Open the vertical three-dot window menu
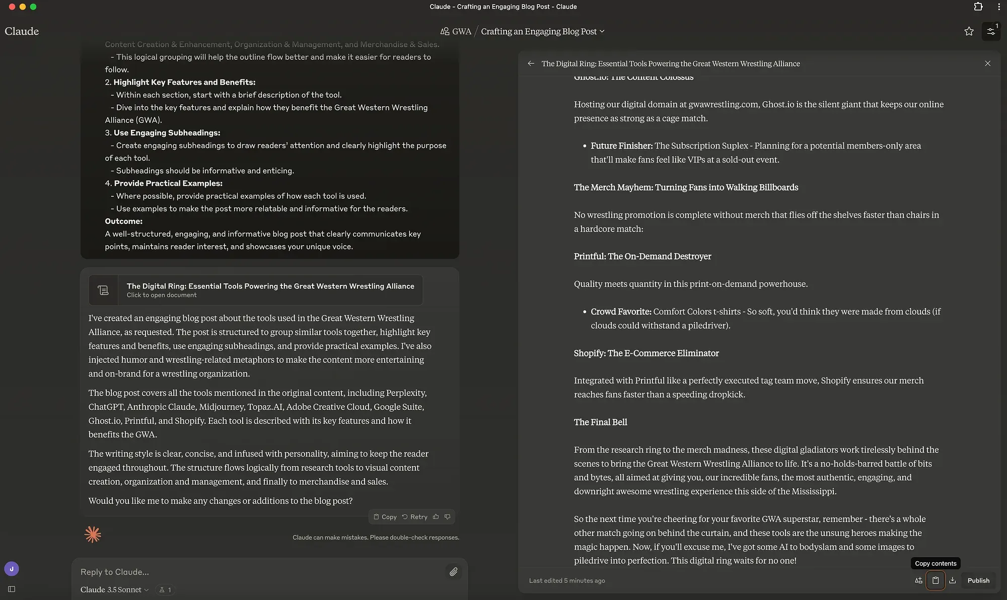This screenshot has width=1007, height=600. (x=999, y=7)
